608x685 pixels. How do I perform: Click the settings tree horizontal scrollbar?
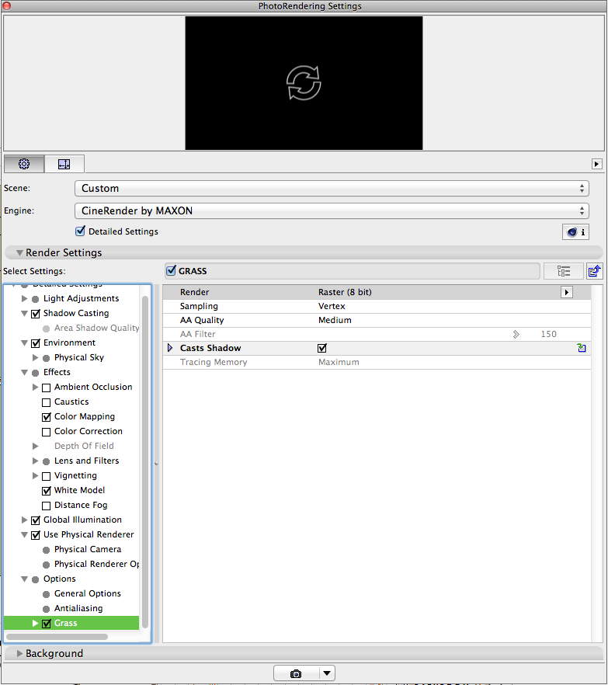click(x=57, y=637)
